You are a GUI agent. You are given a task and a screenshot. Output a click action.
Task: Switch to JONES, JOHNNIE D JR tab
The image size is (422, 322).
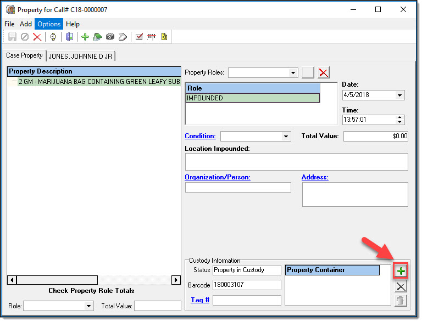click(81, 56)
